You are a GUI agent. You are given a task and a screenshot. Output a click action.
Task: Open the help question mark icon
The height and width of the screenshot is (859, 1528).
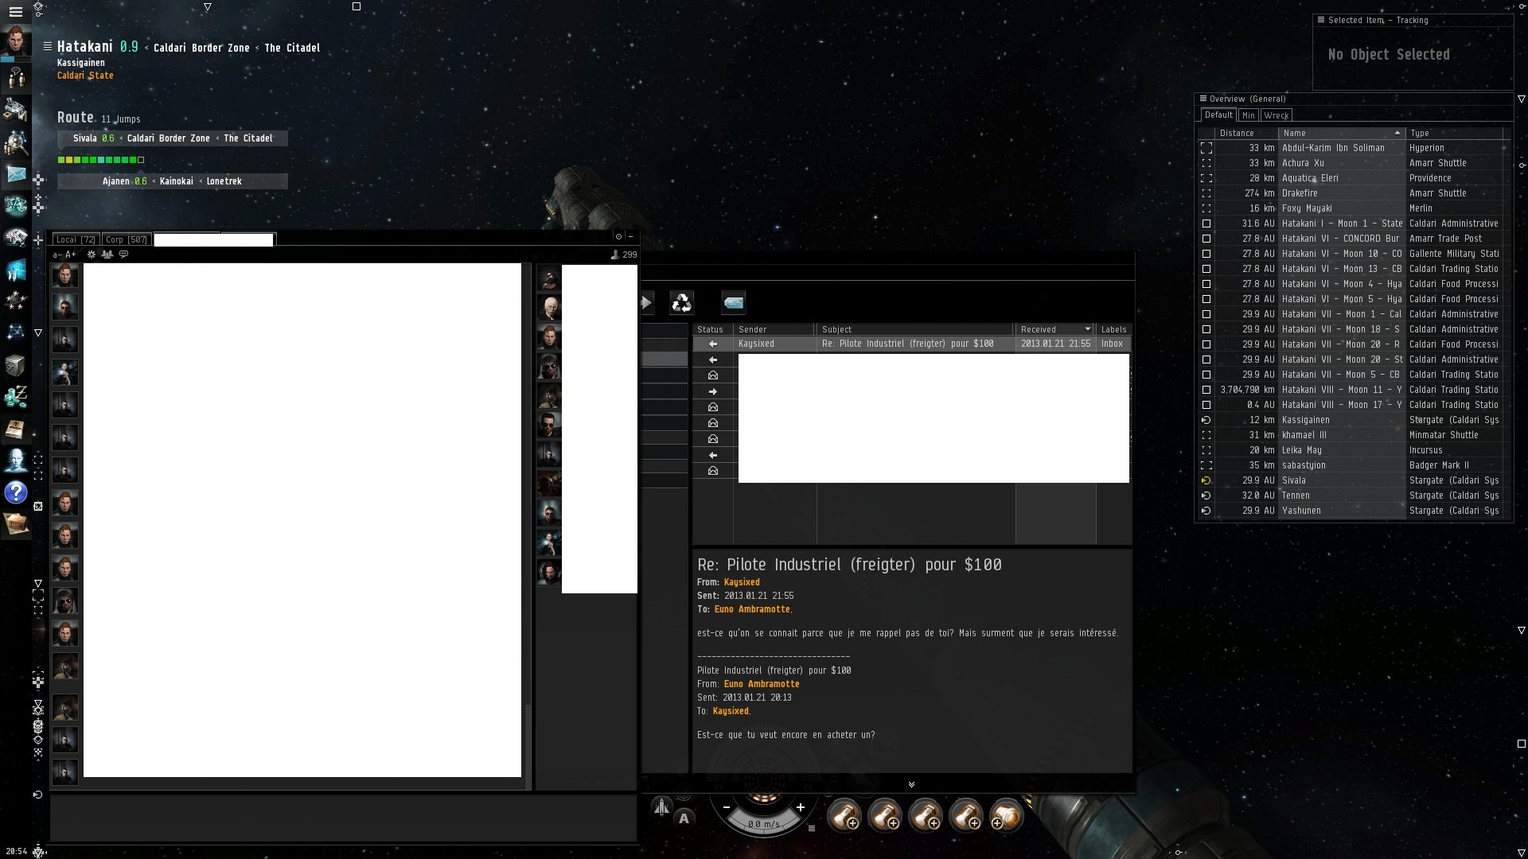16,493
